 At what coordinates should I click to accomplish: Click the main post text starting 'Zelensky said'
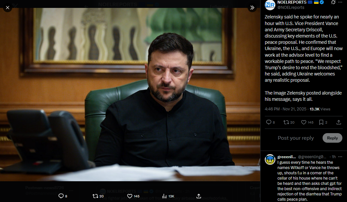pyautogui.click(x=303, y=48)
